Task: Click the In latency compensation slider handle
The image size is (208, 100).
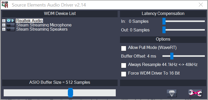Action: 164,21
